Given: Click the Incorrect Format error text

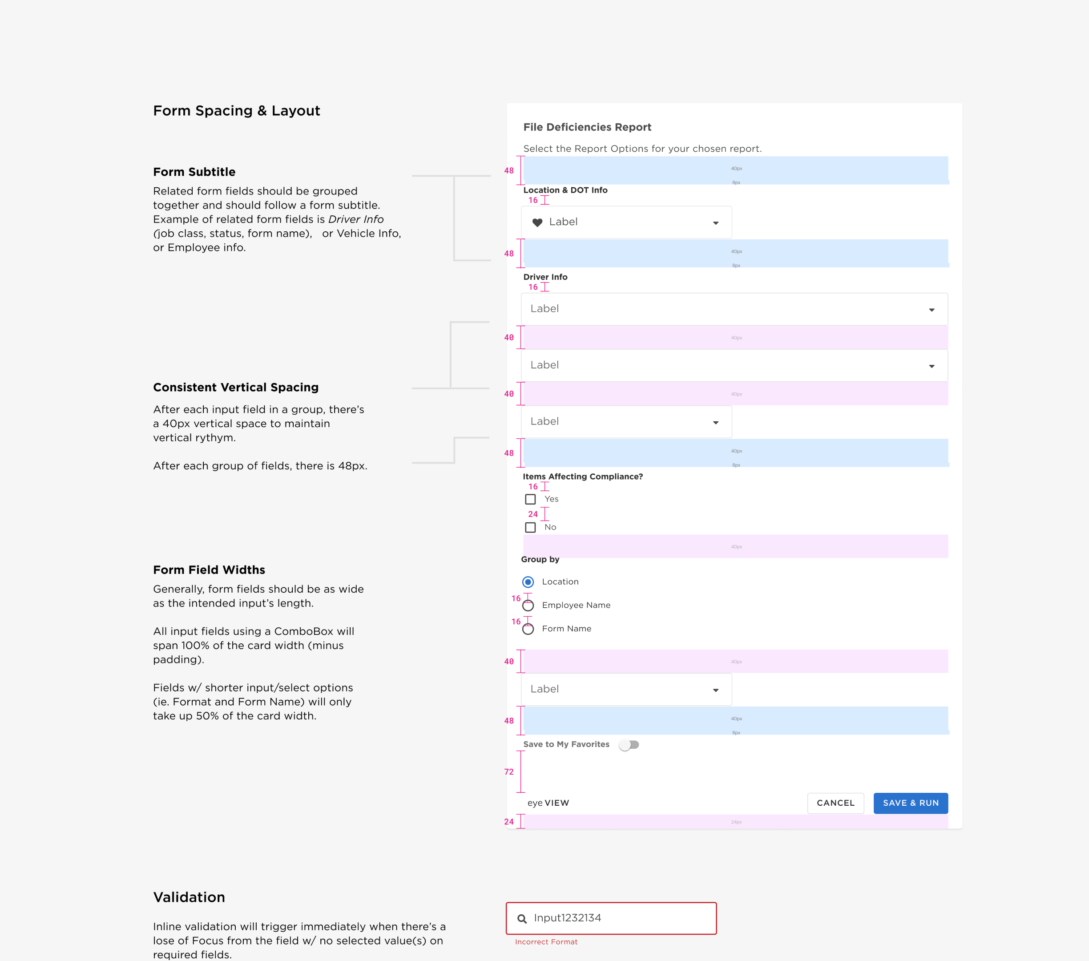Looking at the screenshot, I should point(545,941).
